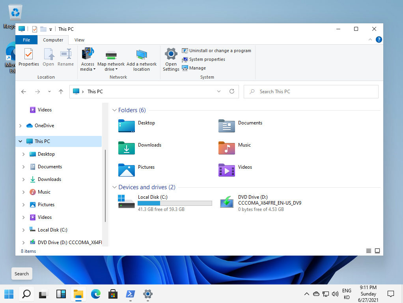This screenshot has height=303, width=403.
Task: Switch to large icons view toggle
Action: point(377,251)
